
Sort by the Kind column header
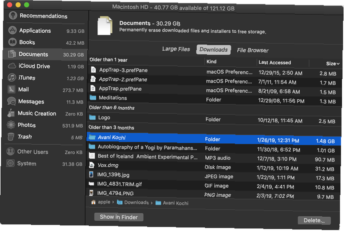211,62
